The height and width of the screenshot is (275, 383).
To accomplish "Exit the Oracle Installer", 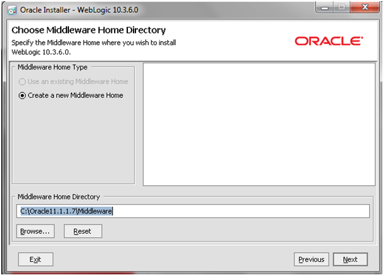I will (x=35, y=259).
